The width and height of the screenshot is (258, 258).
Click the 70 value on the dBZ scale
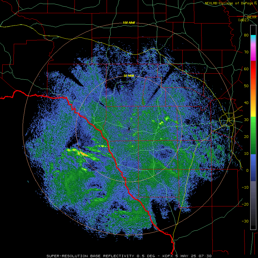246,52
